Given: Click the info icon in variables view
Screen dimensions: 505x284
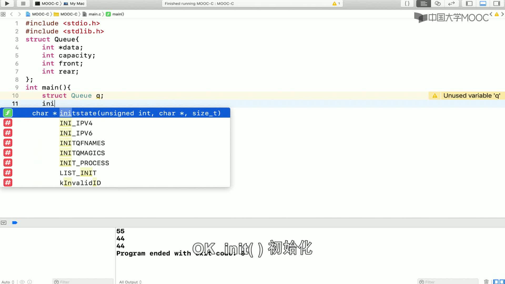Looking at the screenshot, I should pyautogui.click(x=30, y=282).
